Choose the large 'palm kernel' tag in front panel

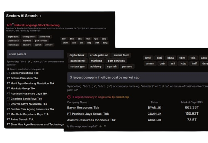coord(78,61)
